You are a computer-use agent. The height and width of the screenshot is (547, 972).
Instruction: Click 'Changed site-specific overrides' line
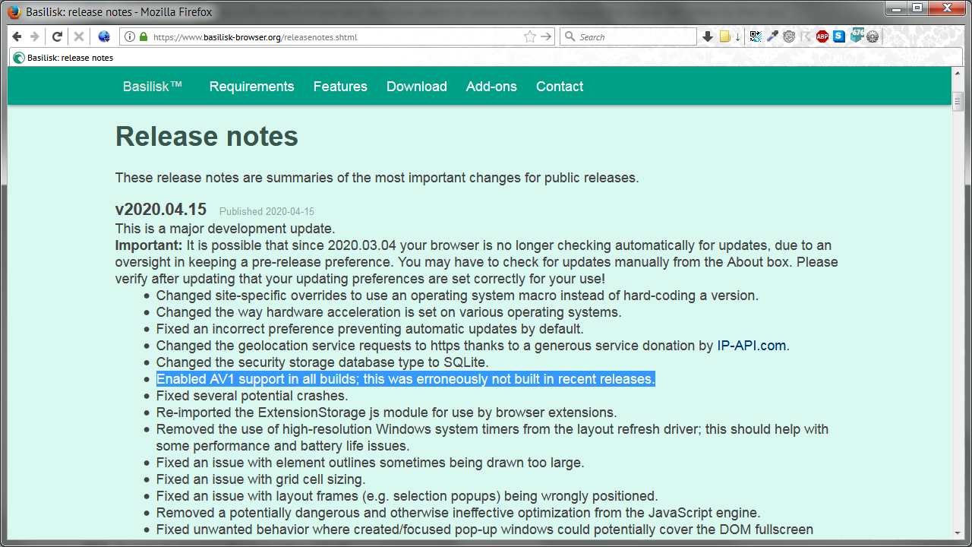coord(457,296)
